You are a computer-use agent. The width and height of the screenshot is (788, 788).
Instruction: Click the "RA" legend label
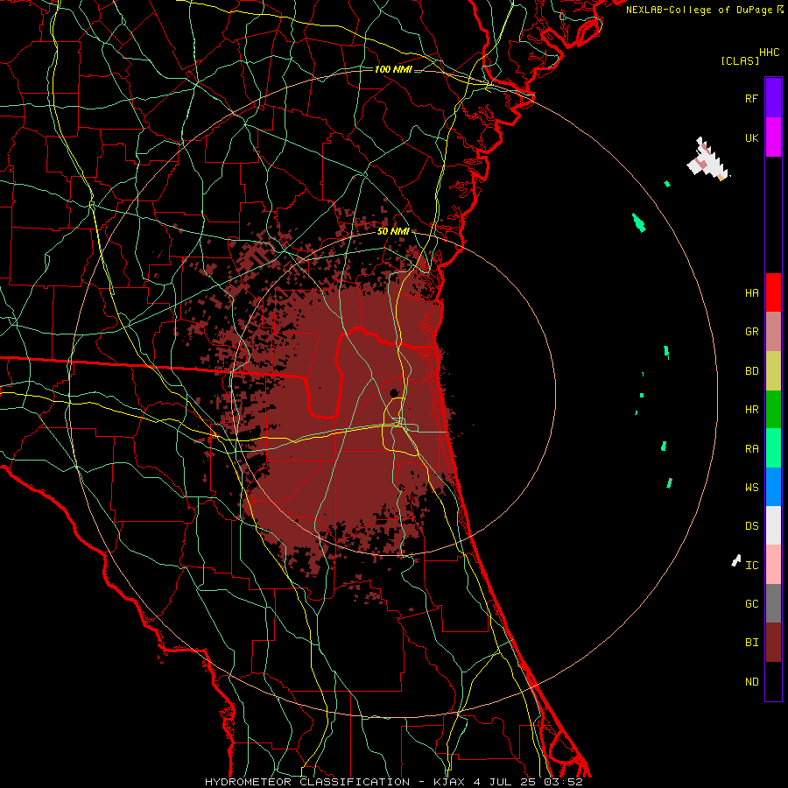751,449
